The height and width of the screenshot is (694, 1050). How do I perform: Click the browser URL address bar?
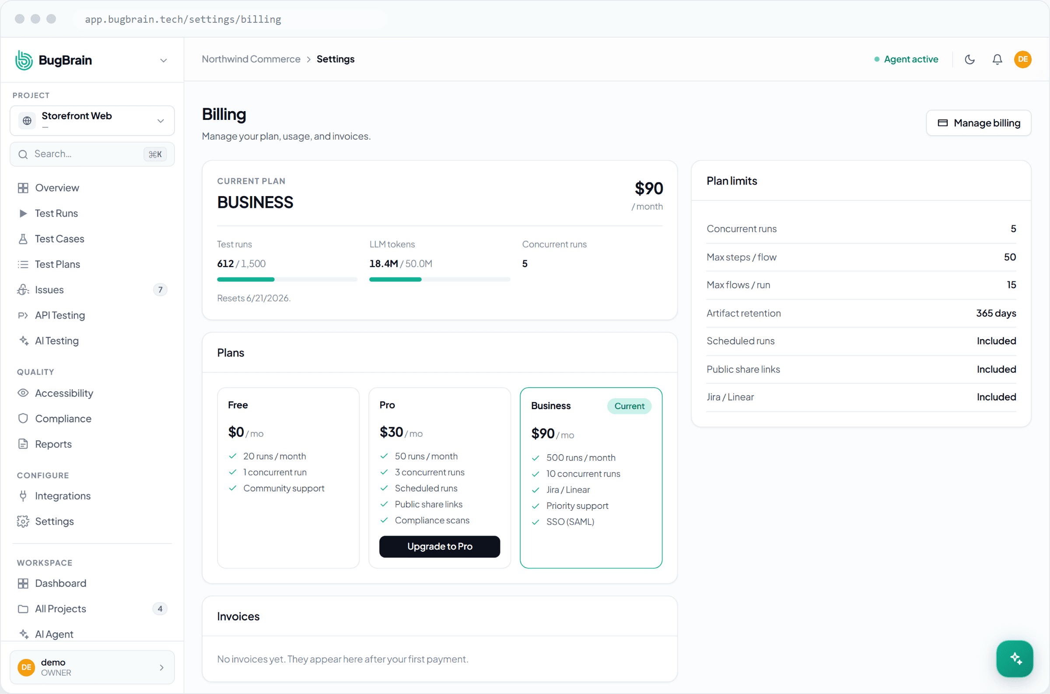click(230, 19)
